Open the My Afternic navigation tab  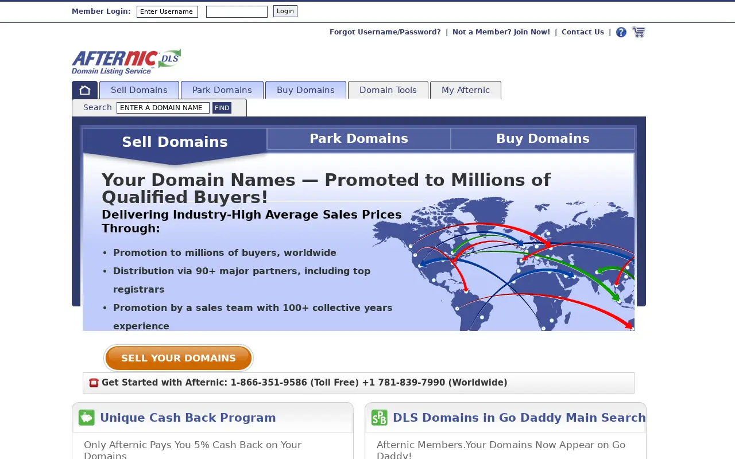pyautogui.click(x=466, y=90)
